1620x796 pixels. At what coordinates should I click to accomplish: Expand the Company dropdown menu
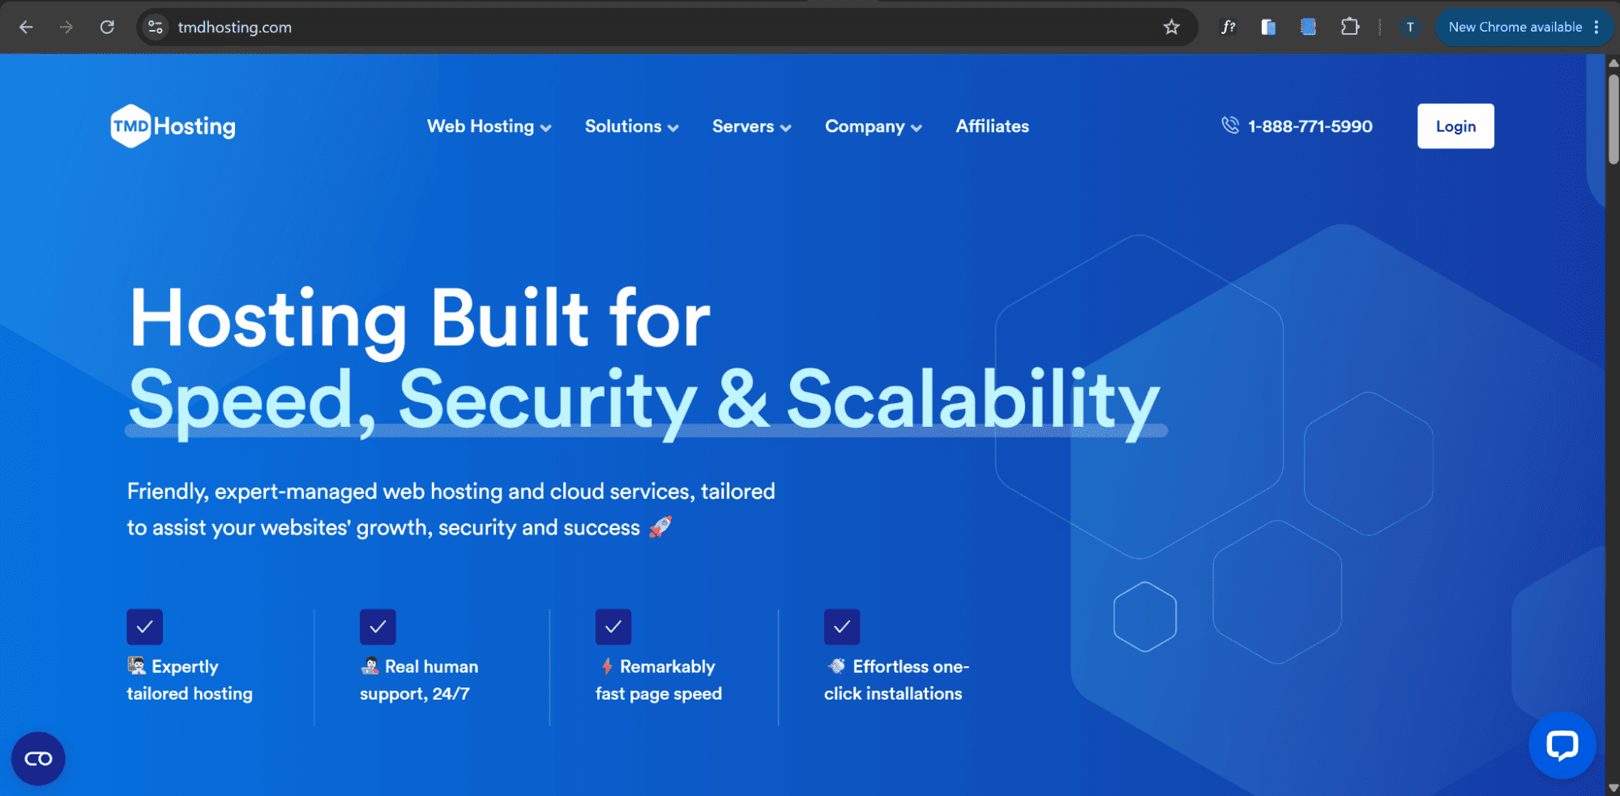point(874,126)
